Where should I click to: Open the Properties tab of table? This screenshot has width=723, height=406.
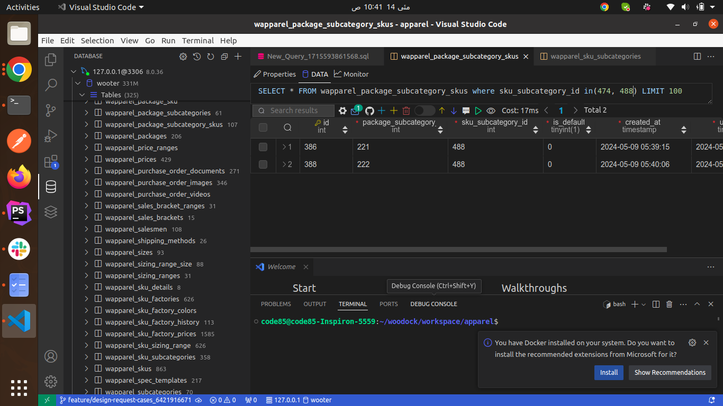pyautogui.click(x=275, y=74)
